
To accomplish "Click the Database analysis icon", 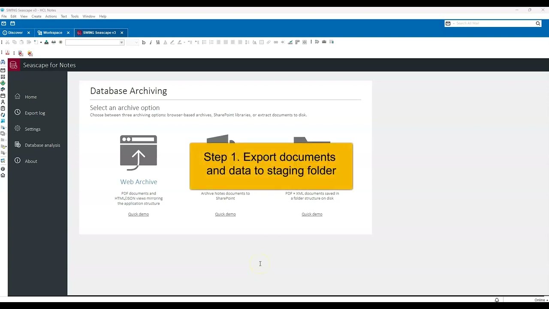I will (18, 145).
